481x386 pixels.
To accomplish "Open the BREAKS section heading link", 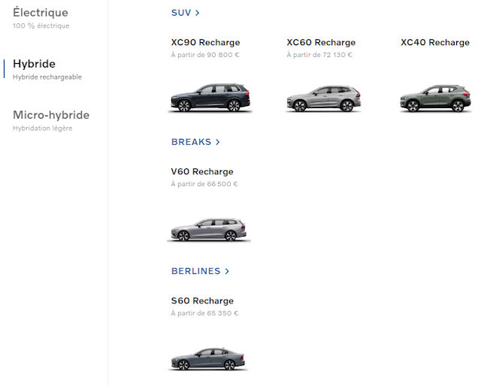I will 191,142.
